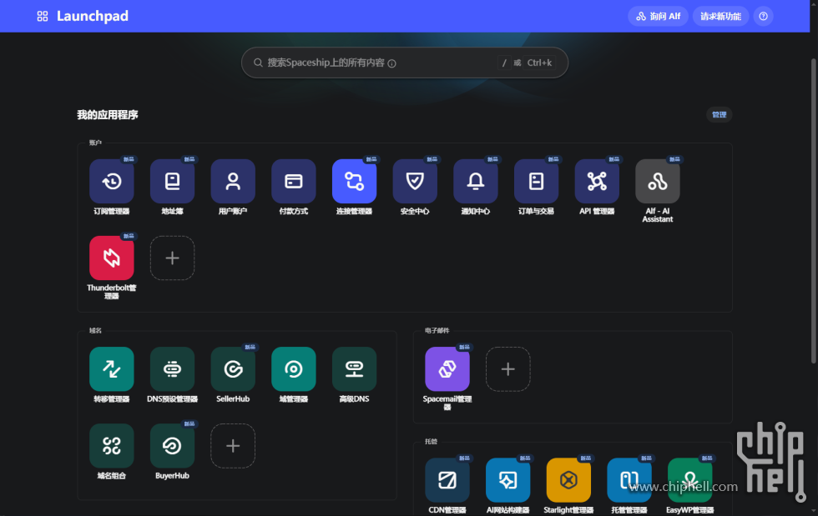
Task: Open the AI网站构建器 app
Action: point(507,480)
